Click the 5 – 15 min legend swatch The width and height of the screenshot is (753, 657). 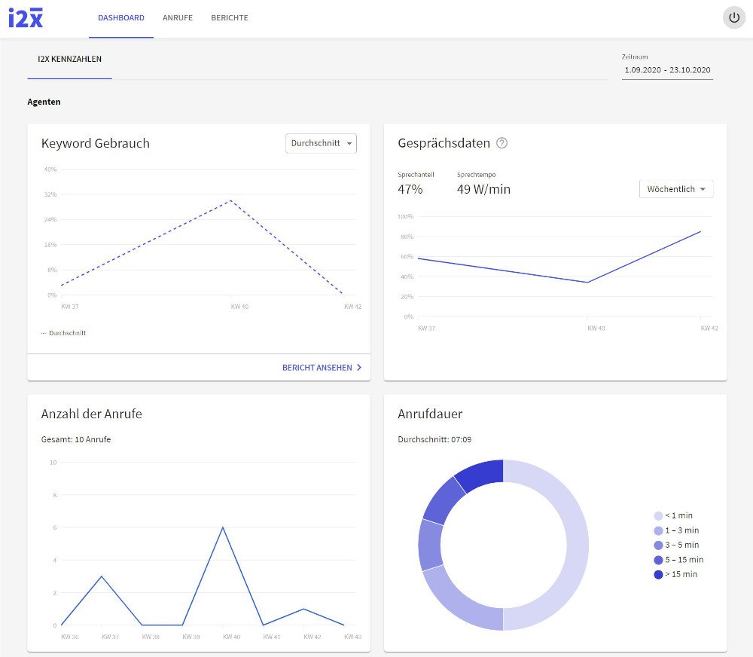(x=658, y=560)
